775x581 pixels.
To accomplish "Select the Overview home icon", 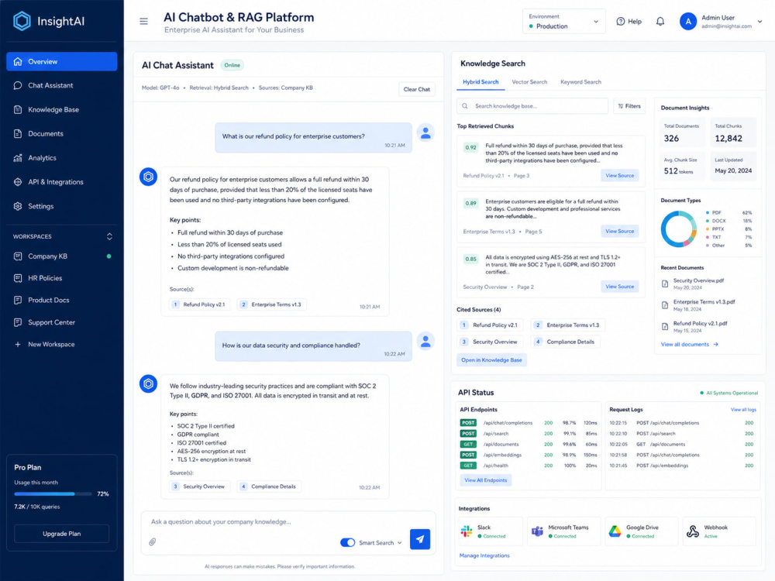I will pyautogui.click(x=18, y=62).
